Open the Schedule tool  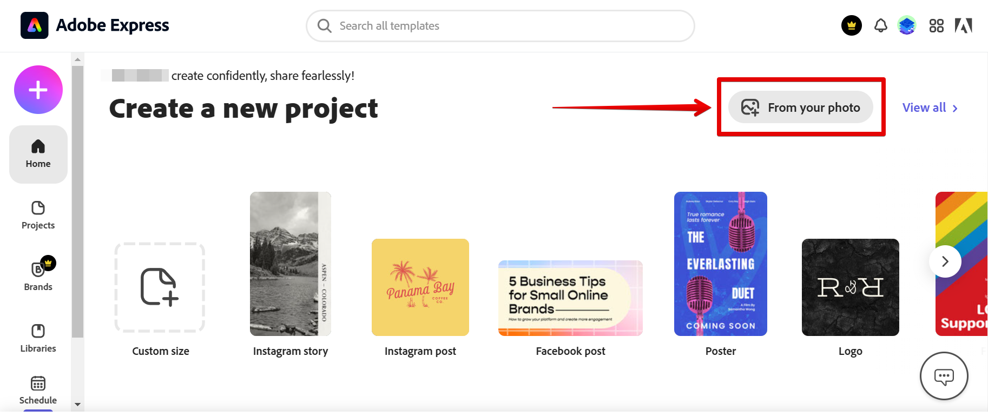point(37,390)
